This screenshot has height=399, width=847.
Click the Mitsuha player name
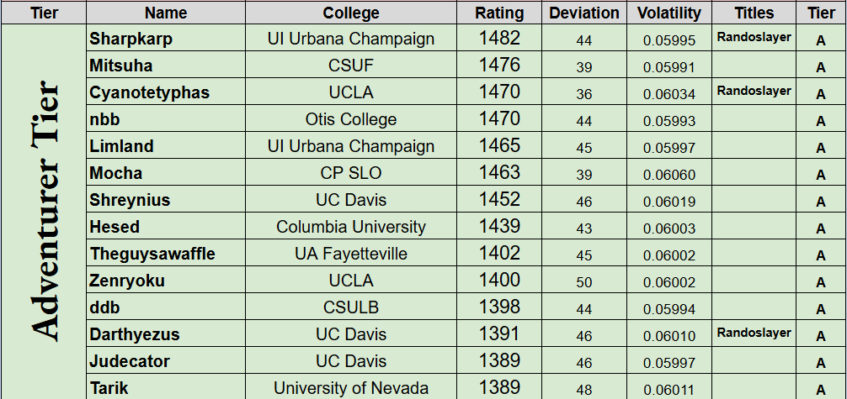click(x=121, y=66)
